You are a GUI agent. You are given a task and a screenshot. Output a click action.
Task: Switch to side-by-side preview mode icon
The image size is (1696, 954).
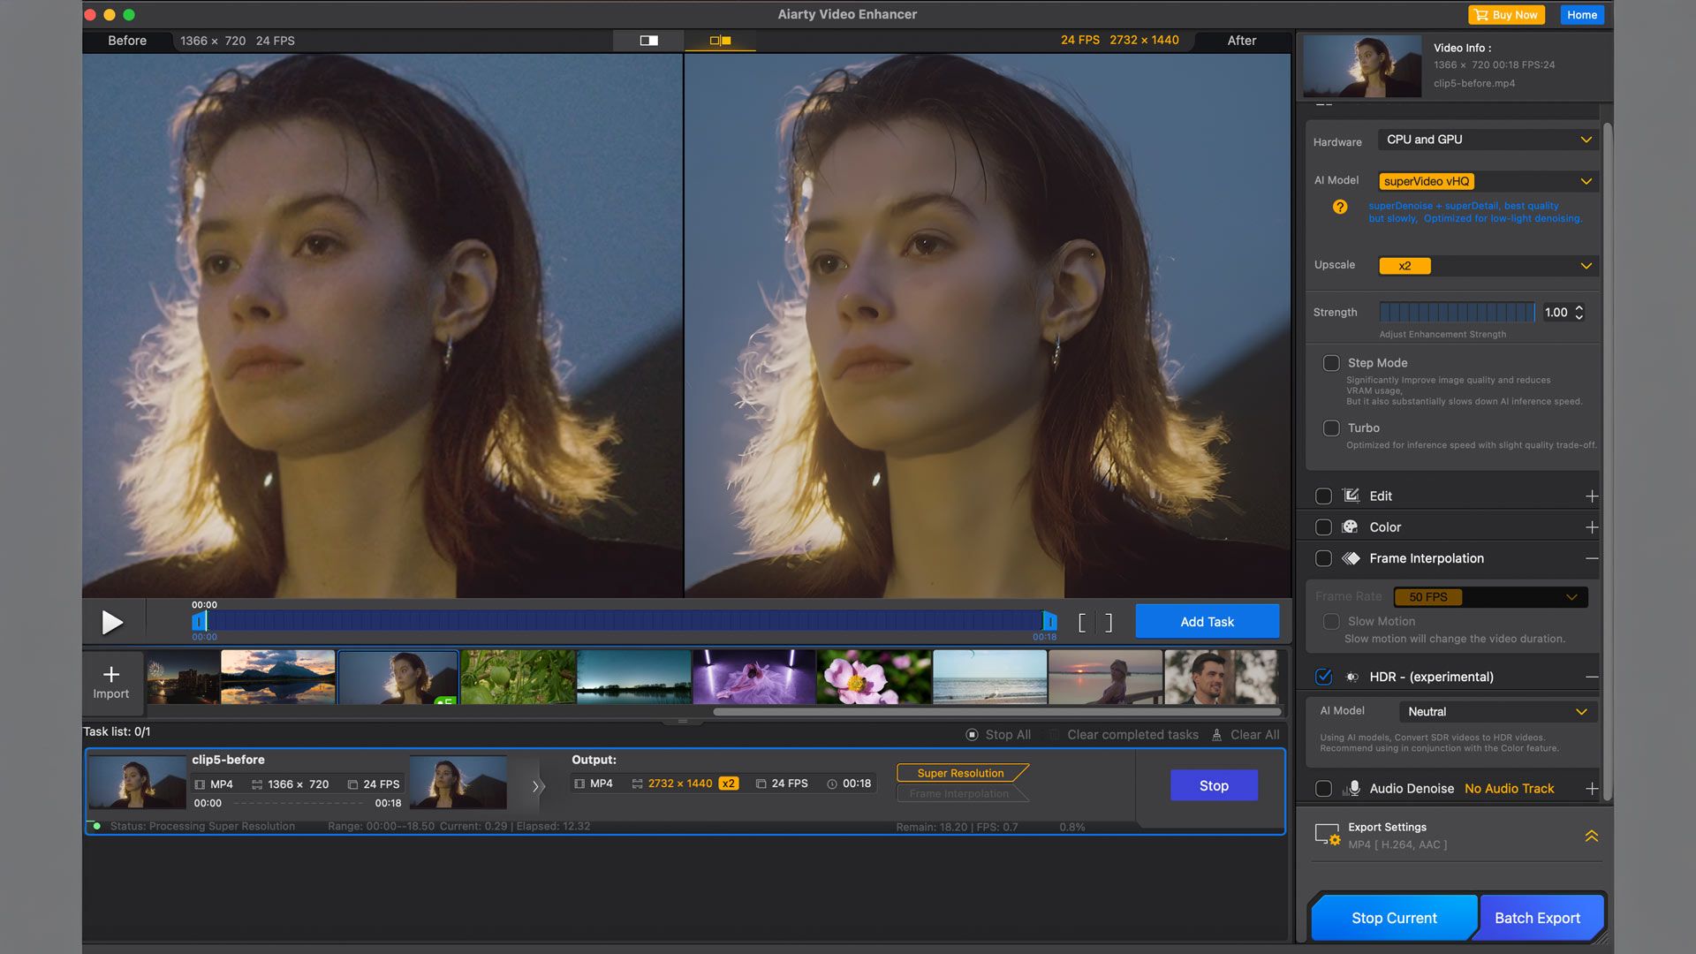click(720, 40)
